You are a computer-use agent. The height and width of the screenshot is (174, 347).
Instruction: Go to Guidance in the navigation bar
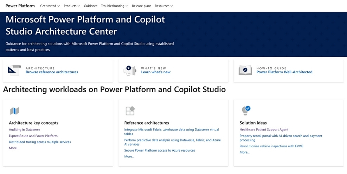[91, 6]
